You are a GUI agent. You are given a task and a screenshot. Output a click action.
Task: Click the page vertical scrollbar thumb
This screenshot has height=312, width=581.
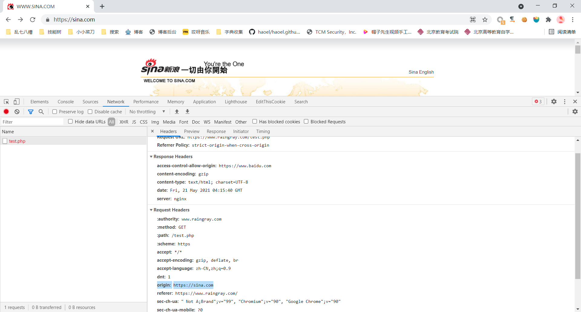[578, 50]
